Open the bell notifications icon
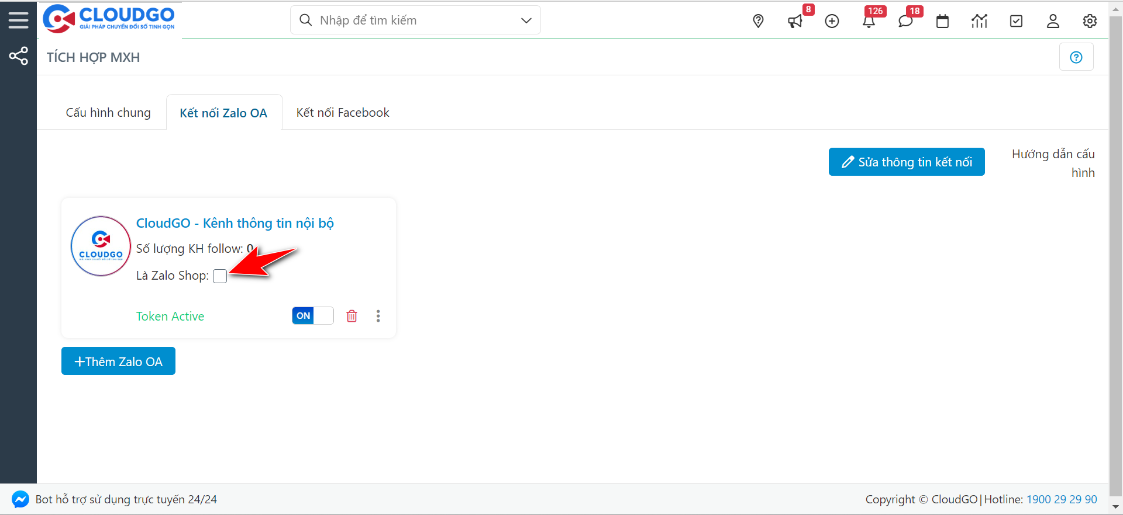Image resolution: width=1123 pixels, height=515 pixels. pyautogui.click(x=869, y=22)
